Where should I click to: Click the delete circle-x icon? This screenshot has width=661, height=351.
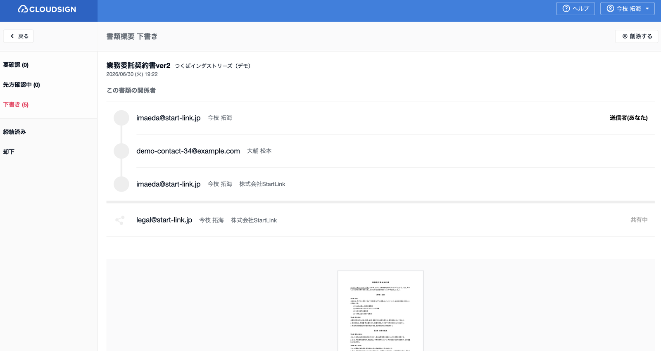[625, 36]
